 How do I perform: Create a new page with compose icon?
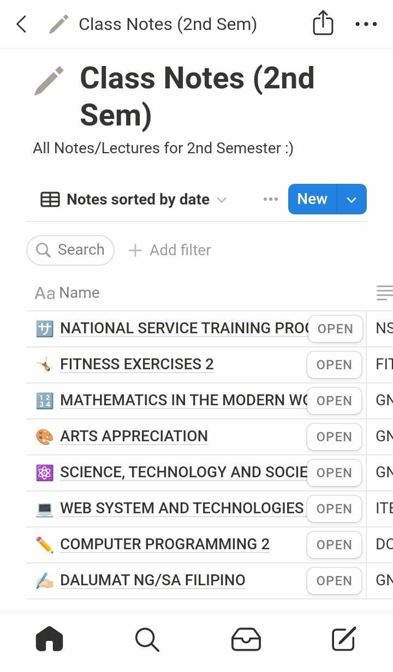pyautogui.click(x=344, y=639)
